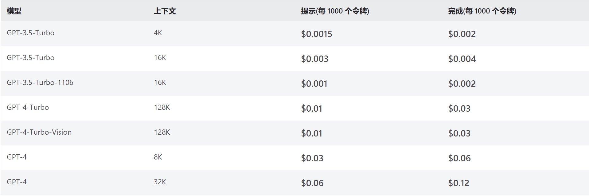Viewport: 589px width, 196px height.
Task: Click the $0.003 prompt price
Action: click(x=314, y=59)
